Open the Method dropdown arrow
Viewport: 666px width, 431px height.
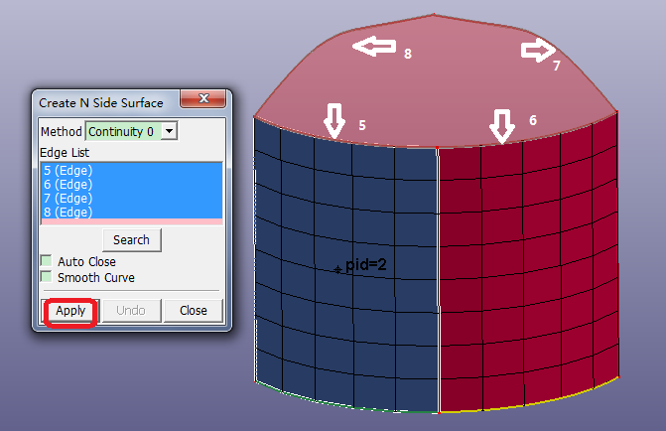pos(169,131)
